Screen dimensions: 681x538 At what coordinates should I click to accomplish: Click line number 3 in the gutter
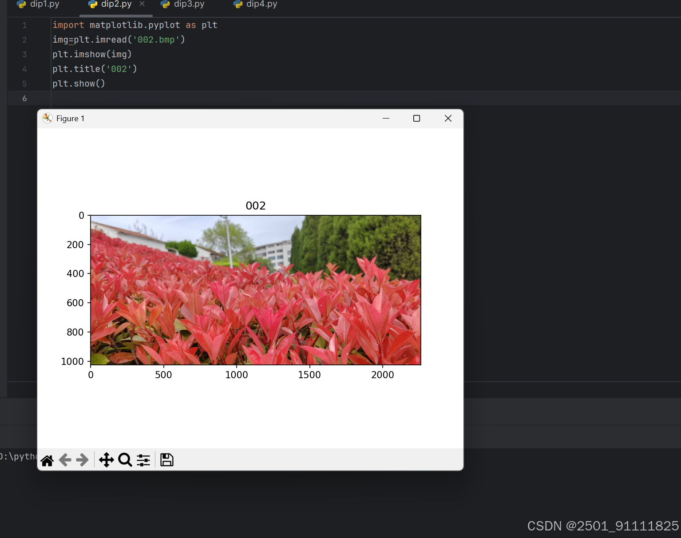click(x=24, y=54)
